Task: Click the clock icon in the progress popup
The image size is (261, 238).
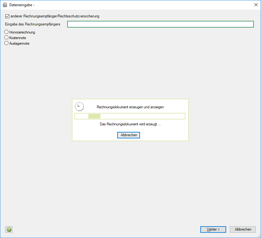Action: click(79, 106)
